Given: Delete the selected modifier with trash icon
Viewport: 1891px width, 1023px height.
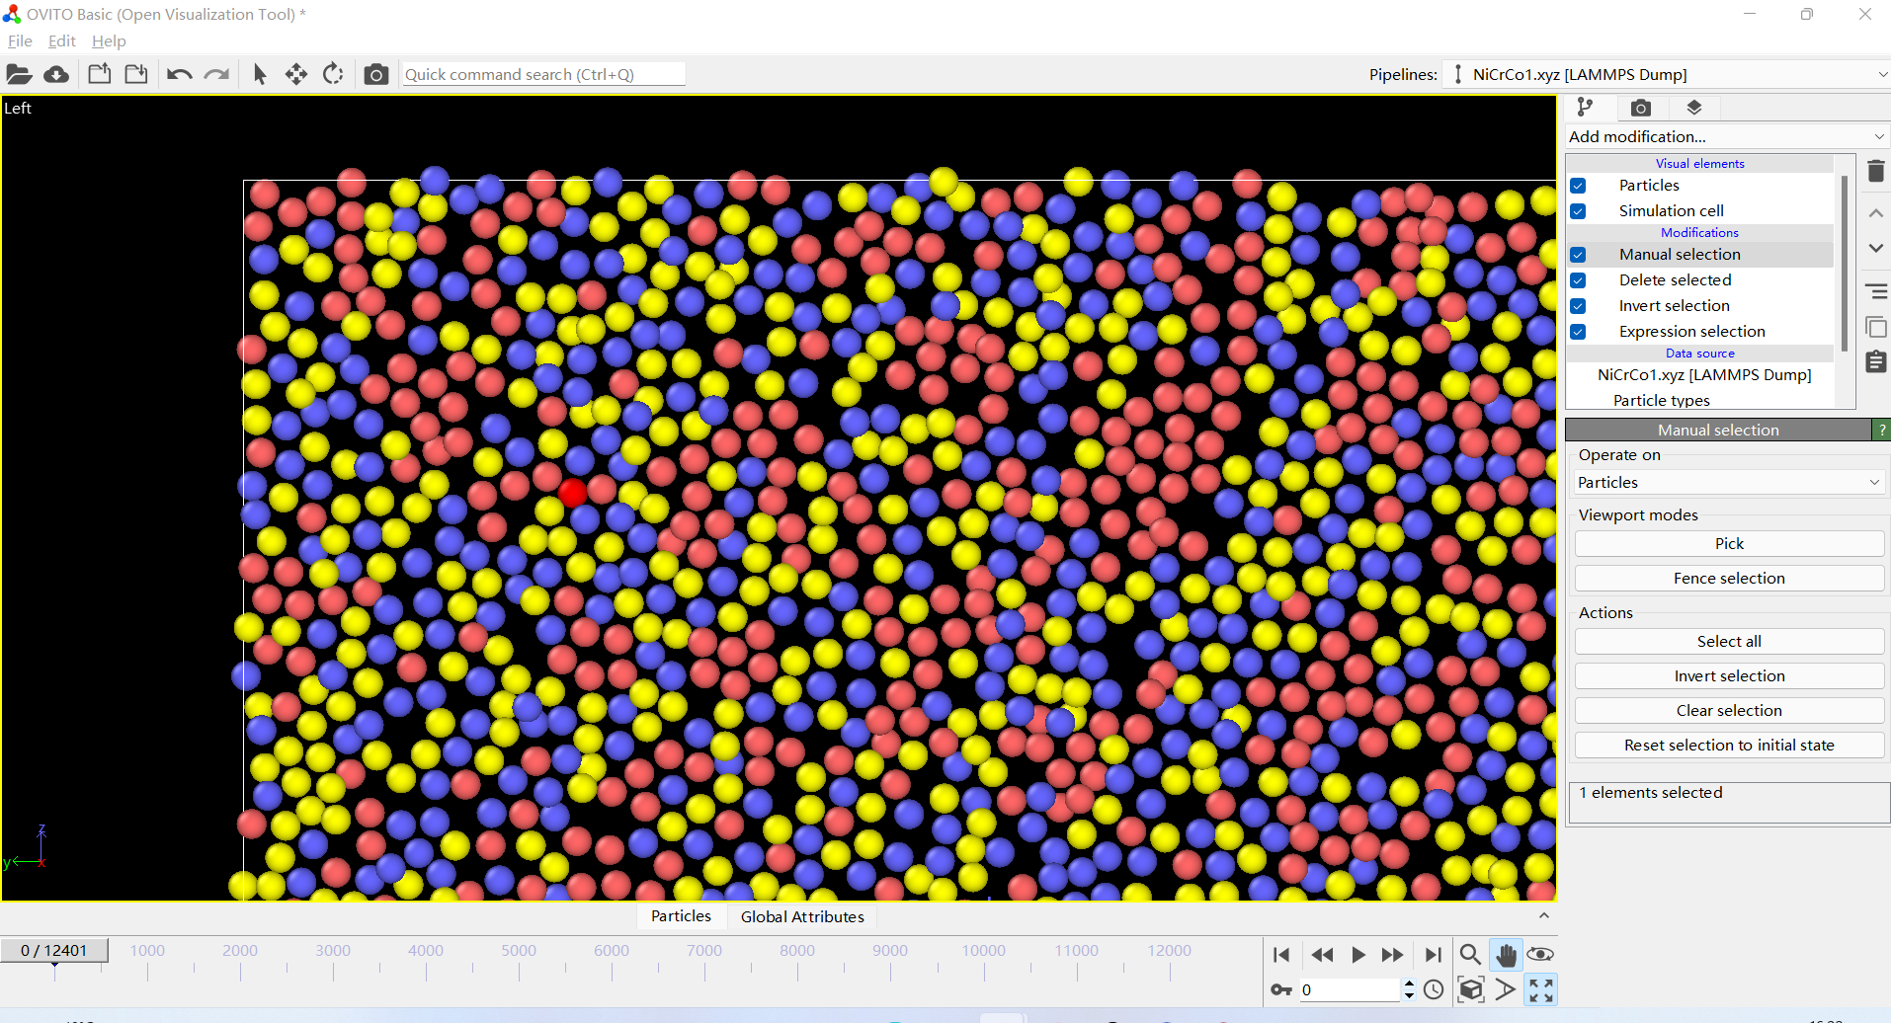Looking at the screenshot, I should pos(1876,171).
